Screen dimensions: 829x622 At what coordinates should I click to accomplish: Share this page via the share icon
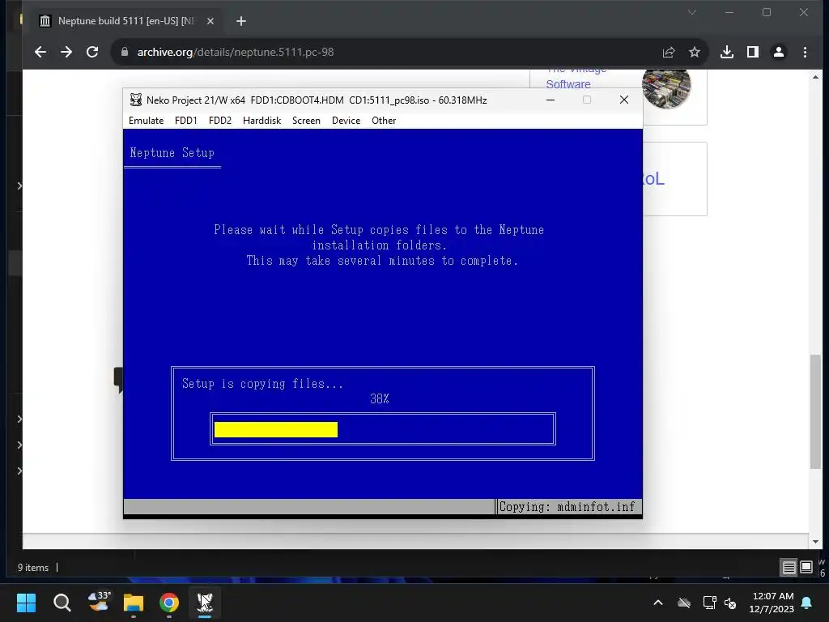pos(668,52)
